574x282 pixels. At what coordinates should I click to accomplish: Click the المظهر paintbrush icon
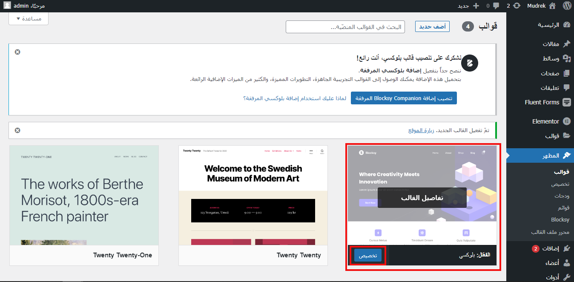tap(566, 155)
